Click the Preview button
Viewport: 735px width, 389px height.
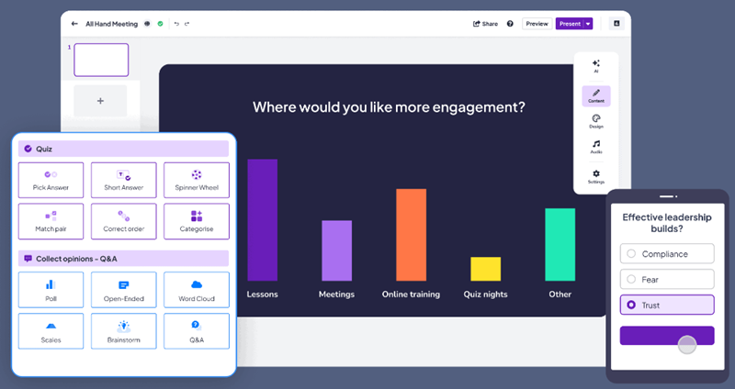click(x=537, y=24)
